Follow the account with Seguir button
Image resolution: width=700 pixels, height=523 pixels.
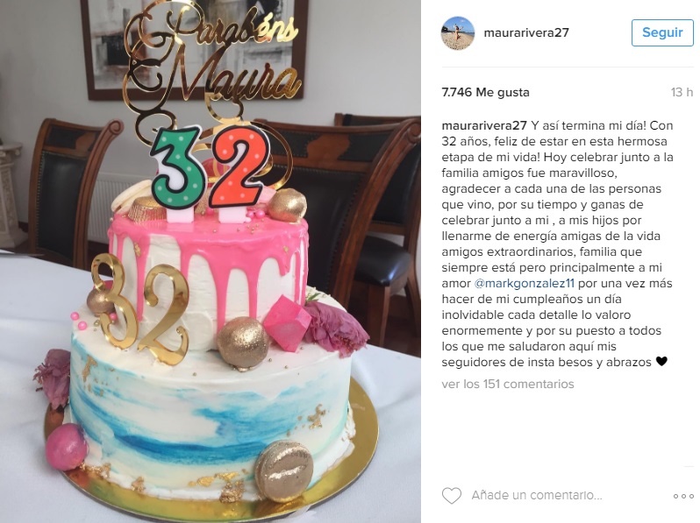click(662, 32)
